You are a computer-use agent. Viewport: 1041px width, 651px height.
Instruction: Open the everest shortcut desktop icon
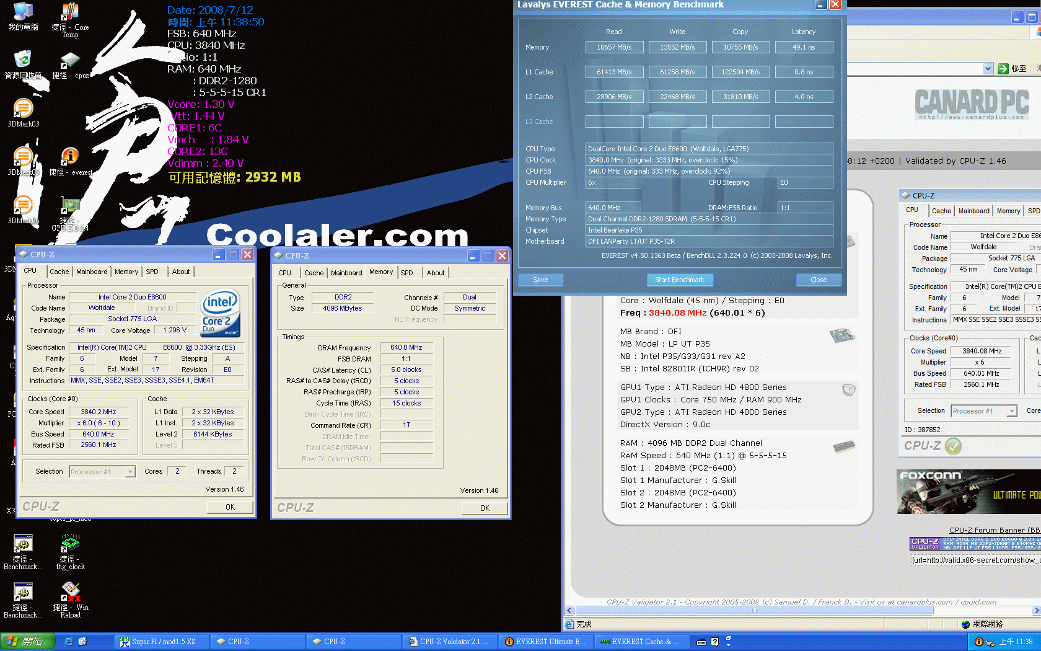point(70,161)
